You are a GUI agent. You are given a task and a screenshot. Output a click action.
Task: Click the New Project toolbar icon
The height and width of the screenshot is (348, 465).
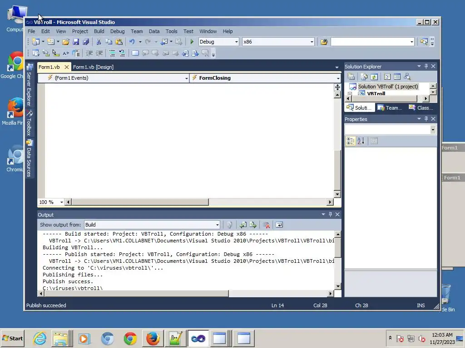(x=36, y=42)
